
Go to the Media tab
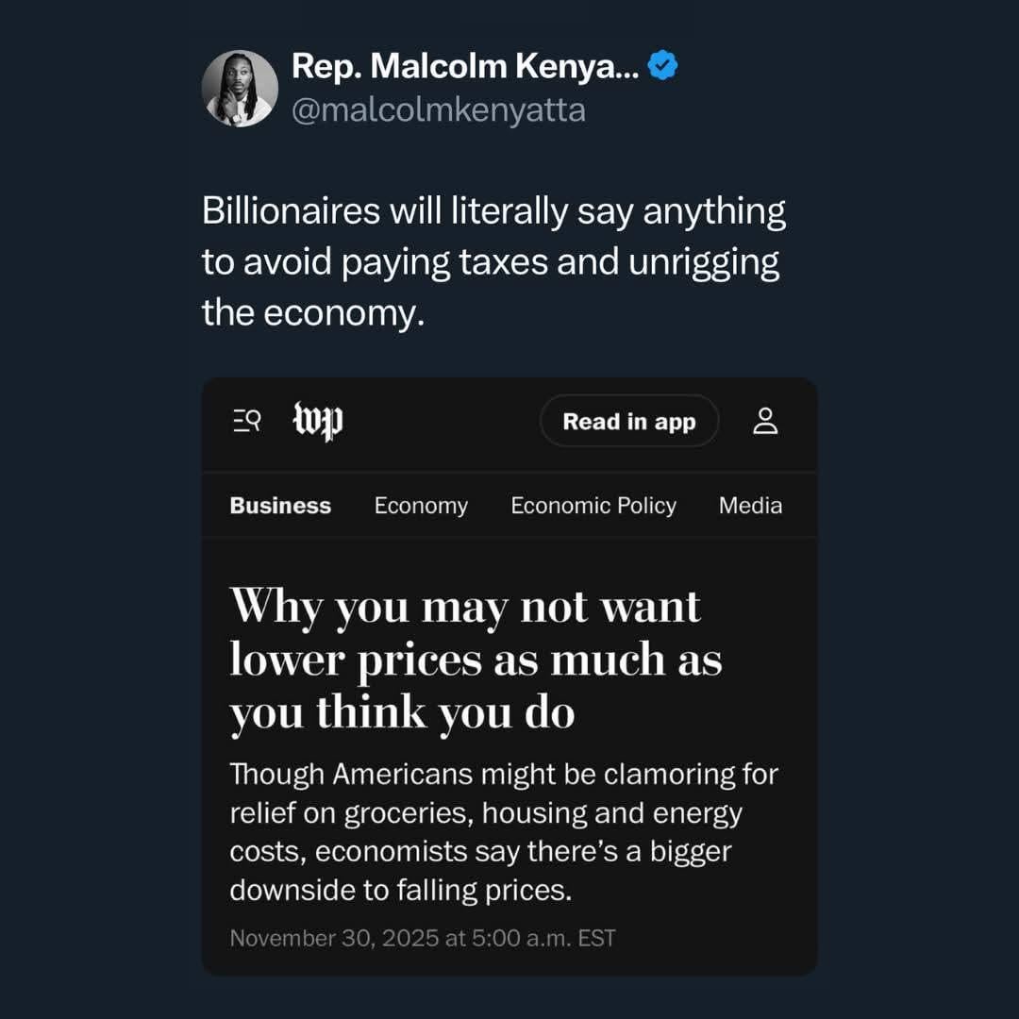[750, 506]
